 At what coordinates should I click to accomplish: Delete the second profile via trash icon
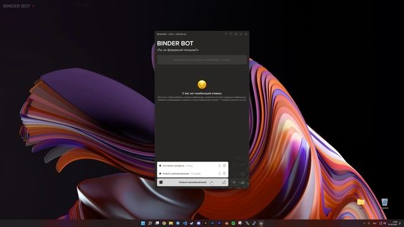(225, 174)
